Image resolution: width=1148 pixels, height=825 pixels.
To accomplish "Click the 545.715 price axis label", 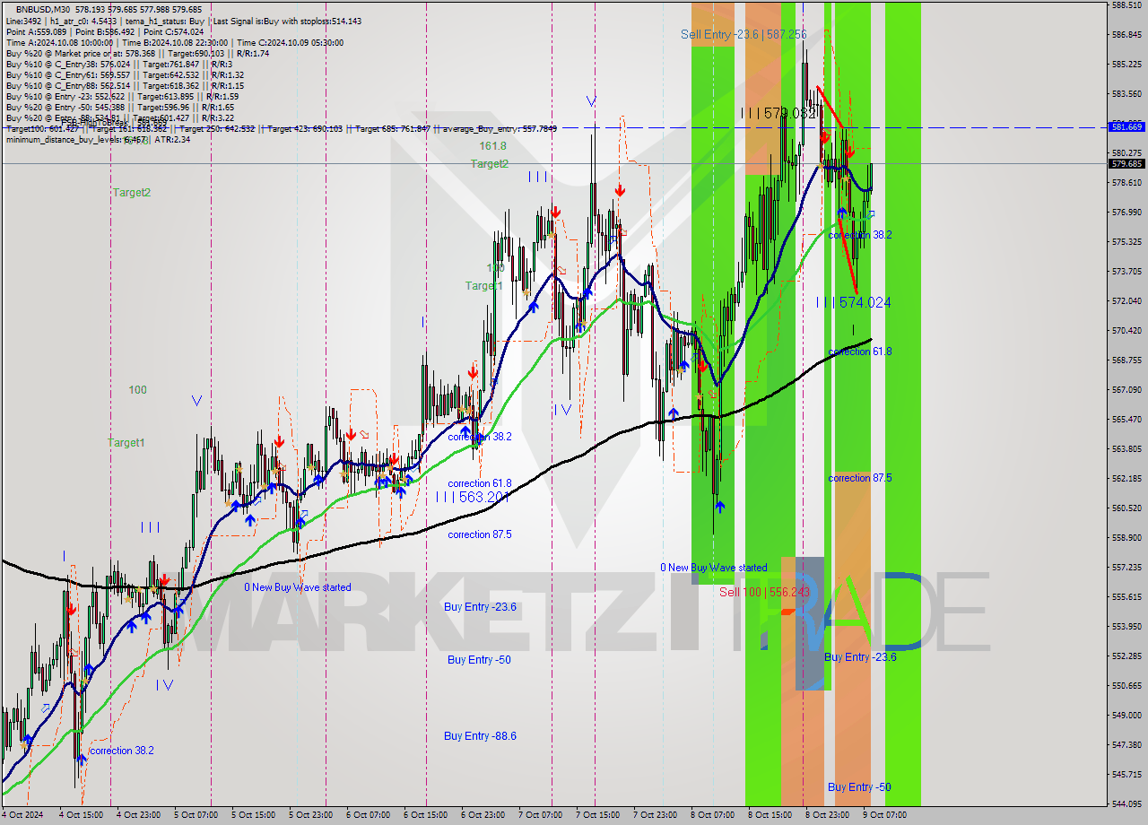I will pyautogui.click(x=1127, y=774).
